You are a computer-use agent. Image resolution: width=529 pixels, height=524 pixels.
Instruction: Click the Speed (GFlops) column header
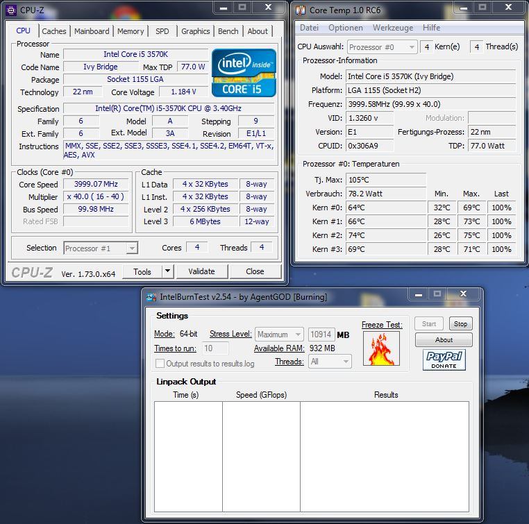click(262, 395)
